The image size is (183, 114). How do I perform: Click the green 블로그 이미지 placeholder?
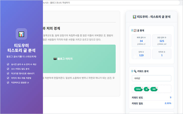tap(79, 59)
